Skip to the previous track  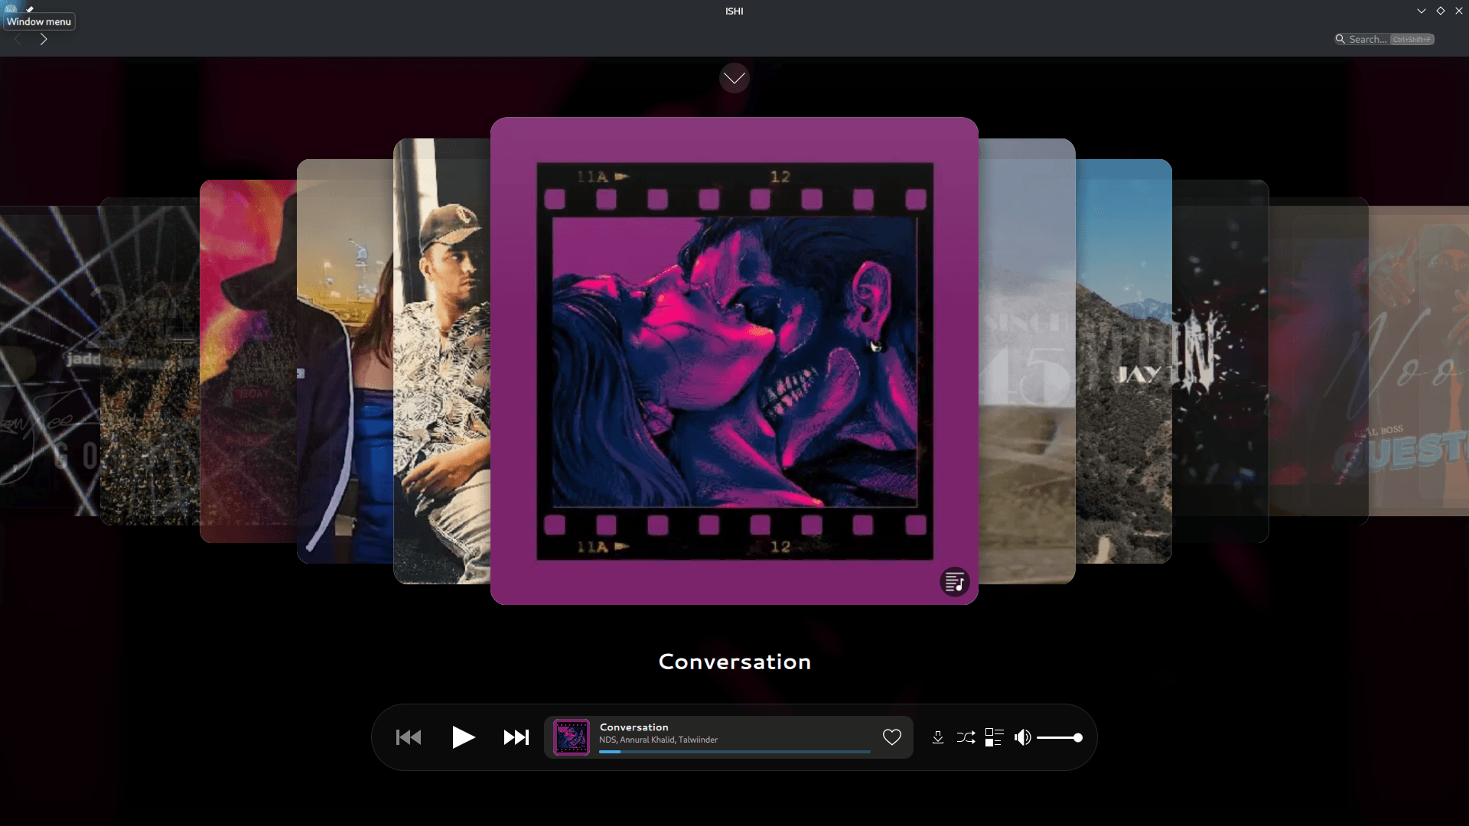click(x=409, y=737)
